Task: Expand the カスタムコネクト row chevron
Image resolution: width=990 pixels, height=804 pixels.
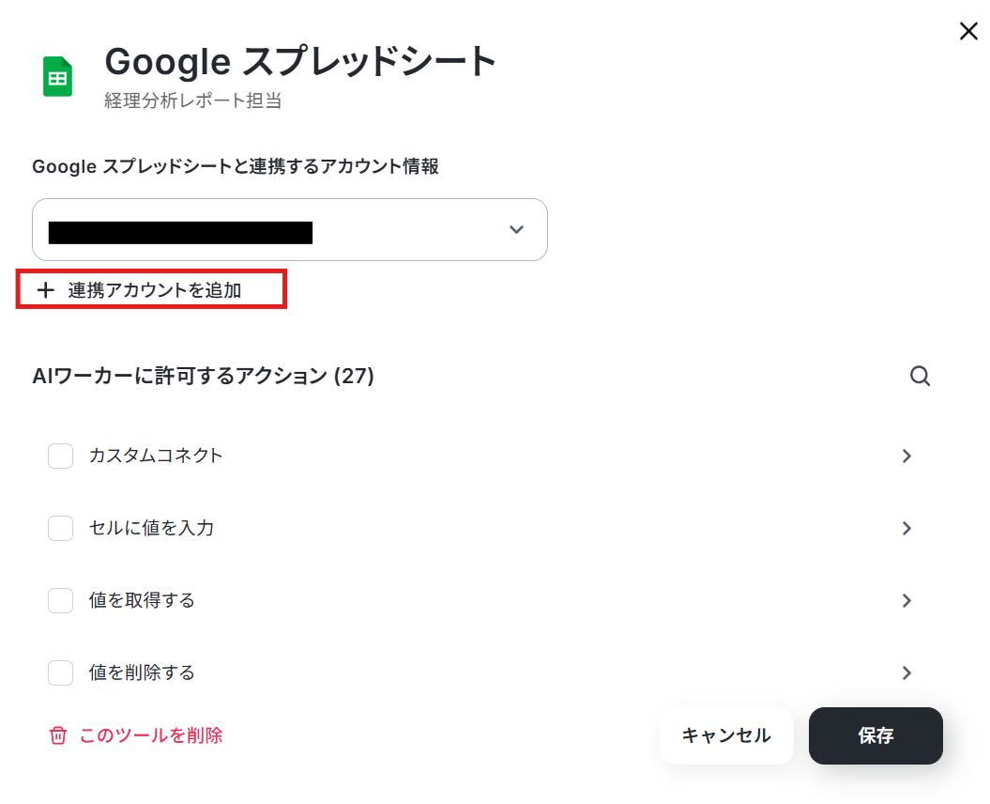Action: coord(906,456)
